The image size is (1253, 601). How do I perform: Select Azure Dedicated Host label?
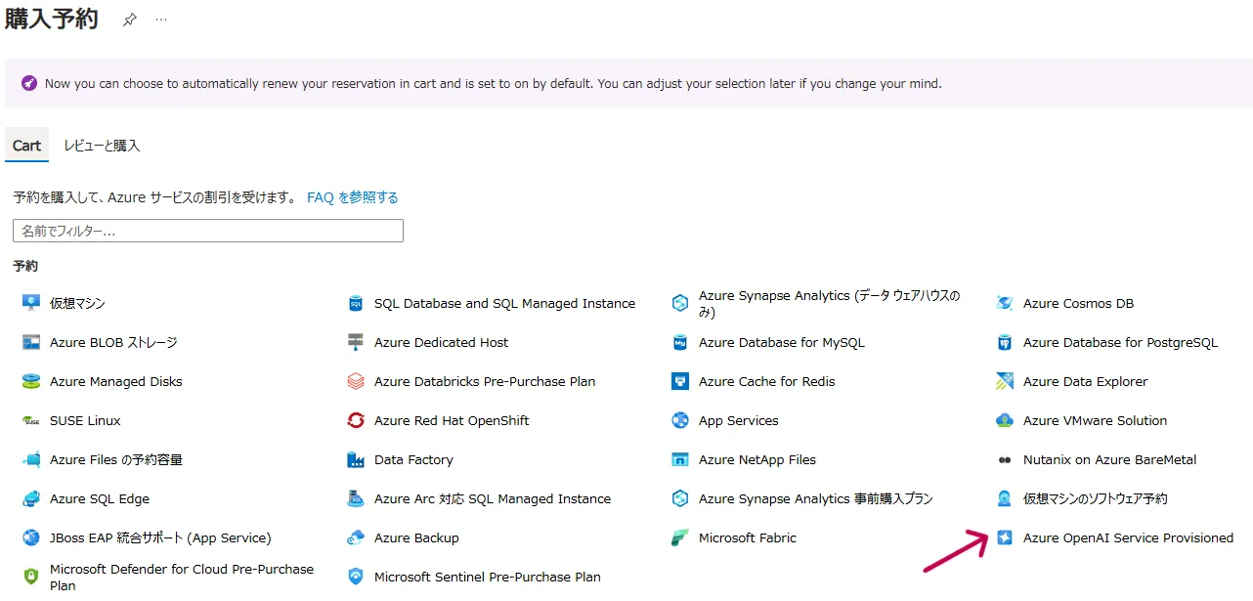pyautogui.click(x=441, y=342)
